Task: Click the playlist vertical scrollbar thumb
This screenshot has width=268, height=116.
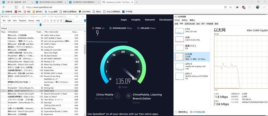Action: (85, 50)
